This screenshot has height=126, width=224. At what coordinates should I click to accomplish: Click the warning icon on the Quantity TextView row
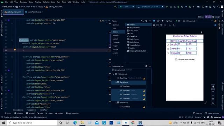pyautogui.click(x=144, y=95)
